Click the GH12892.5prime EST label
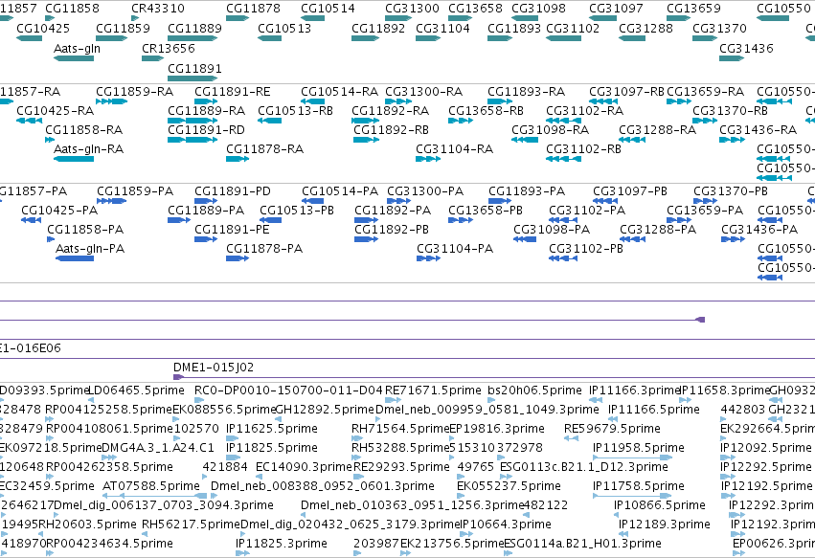The height and width of the screenshot is (558, 815). (x=325, y=410)
